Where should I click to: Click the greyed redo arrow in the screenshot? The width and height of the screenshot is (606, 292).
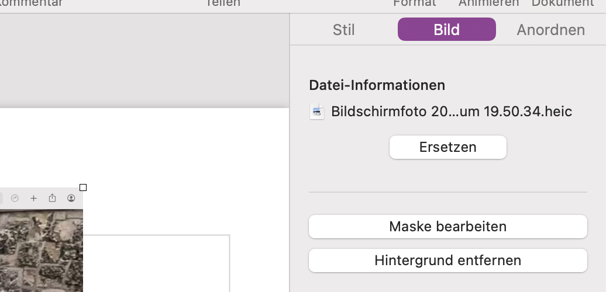tap(15, 199)
